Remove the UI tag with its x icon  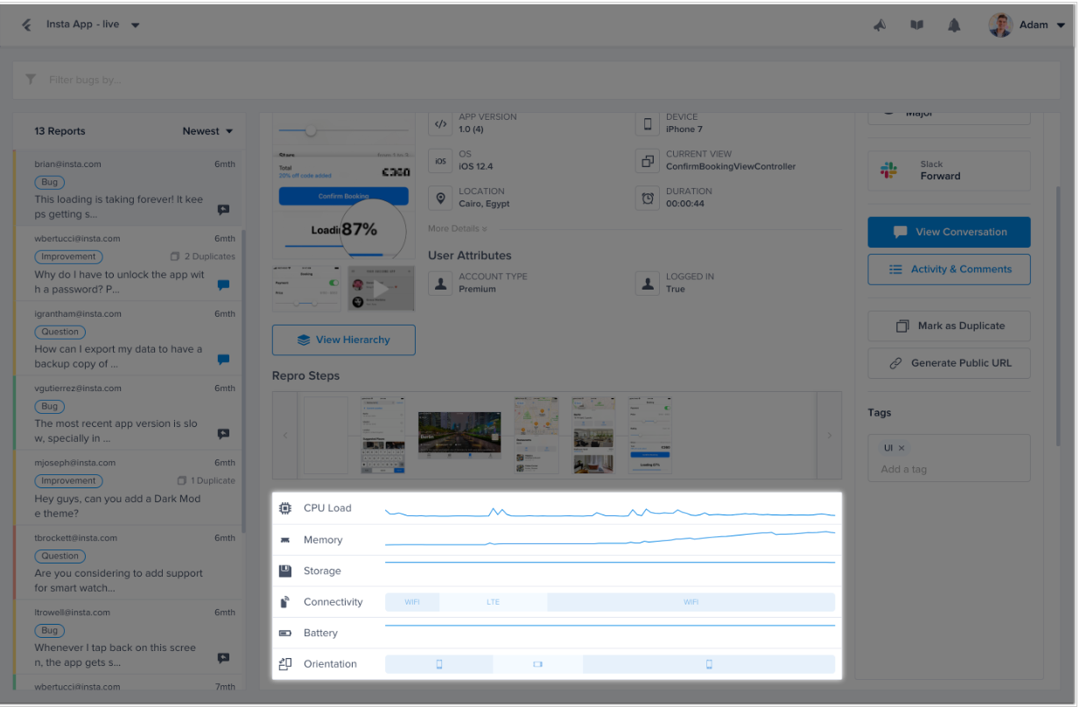[901, 448]
